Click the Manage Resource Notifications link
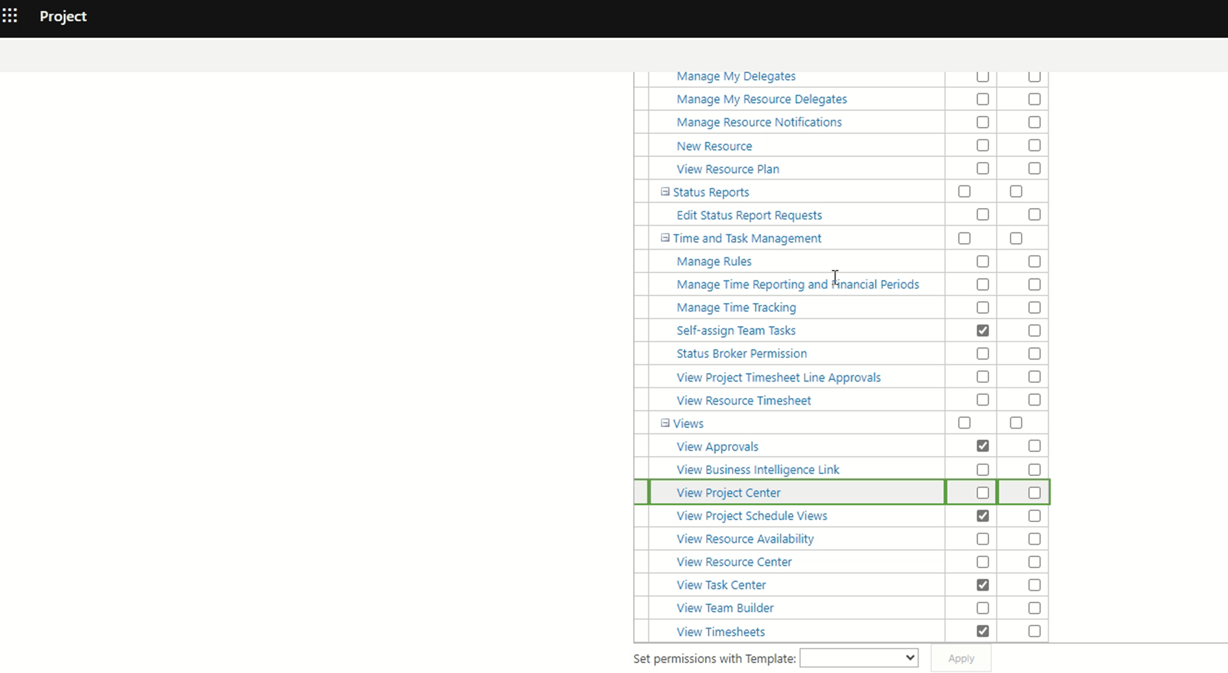The height and width of the screenshot is (673, 1228). (759, 122)
